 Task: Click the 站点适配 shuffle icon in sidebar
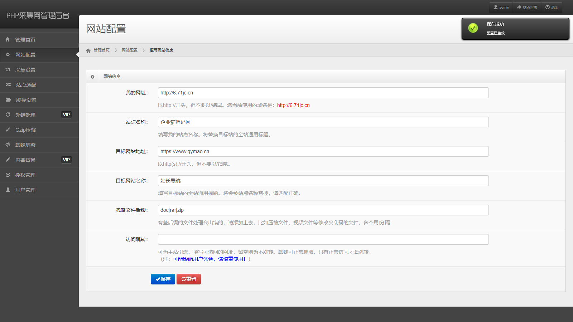point(8,85)
